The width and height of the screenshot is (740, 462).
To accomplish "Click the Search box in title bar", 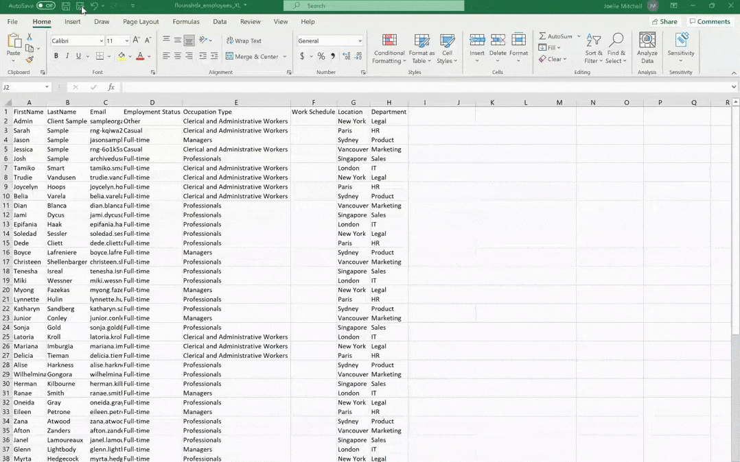I will 373,5.
